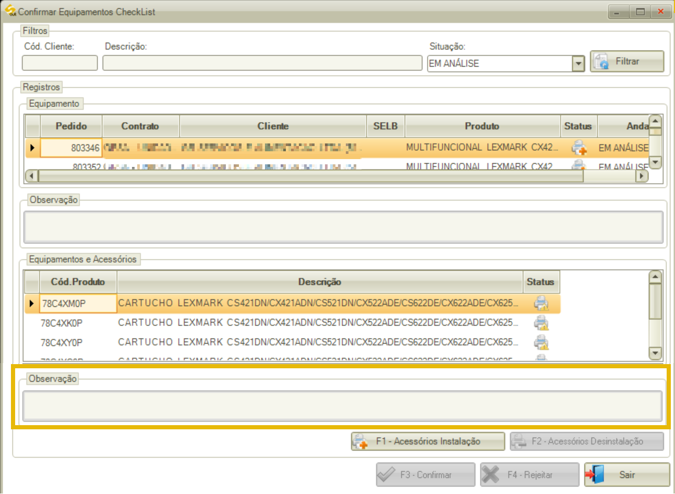
Task: Click Status header in accessories grid
Action: [x=541, y=282]
